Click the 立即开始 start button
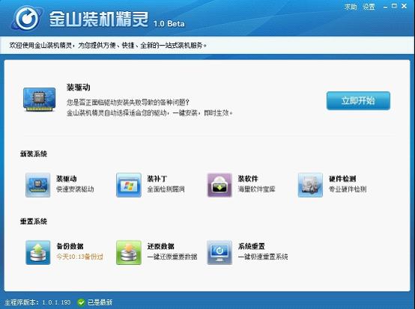This screenshot has width=415, height=309. click(358, 101)
